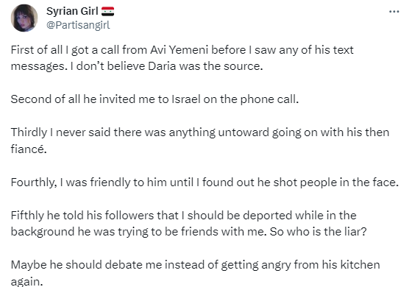Click the line starting 'background he was trying'
401x287 pixels.
click(x=189, y=232)
